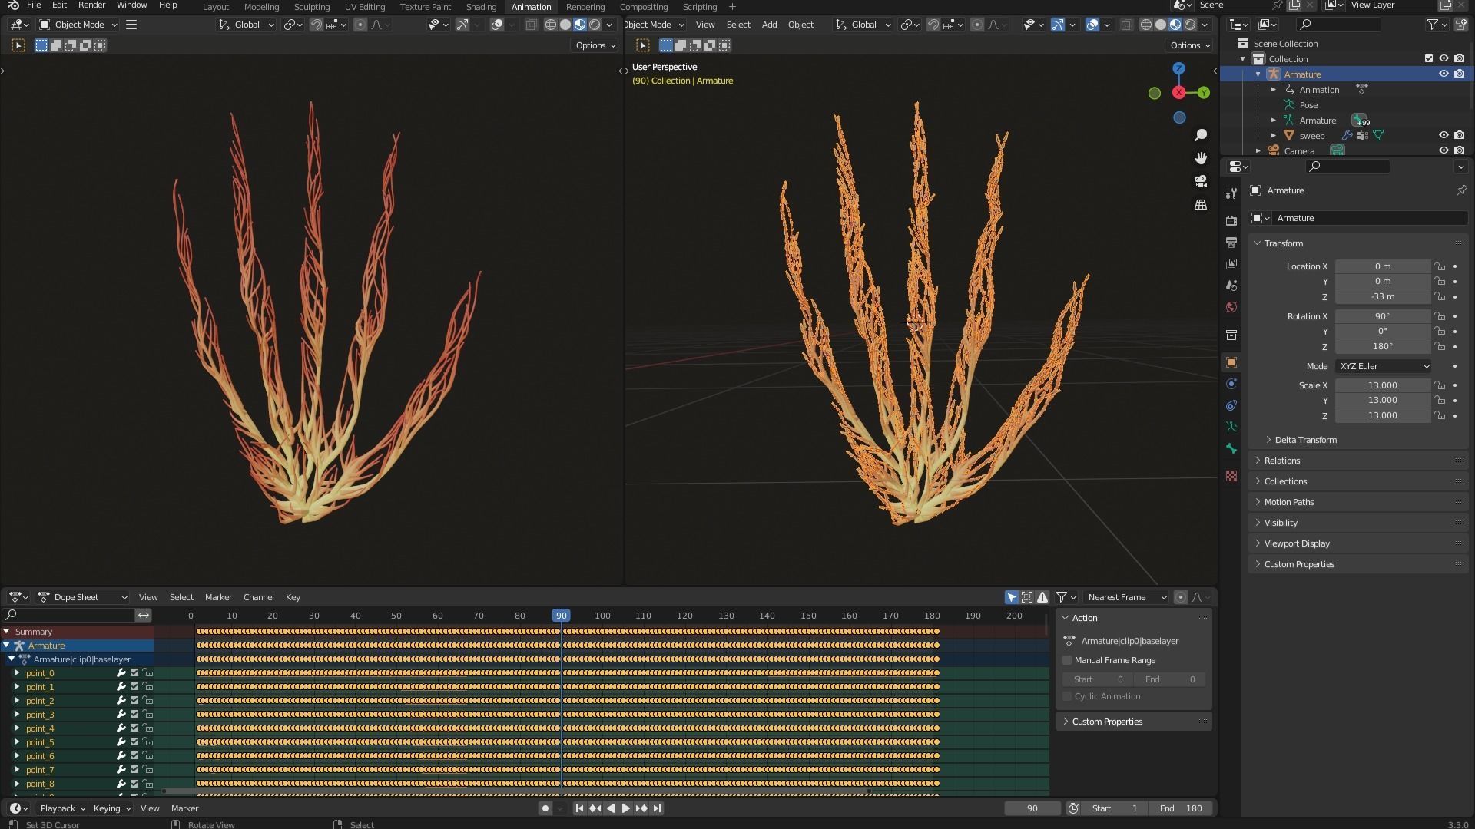Open rotation Mode XYZ Euler dropdown

coord(1383,366)
